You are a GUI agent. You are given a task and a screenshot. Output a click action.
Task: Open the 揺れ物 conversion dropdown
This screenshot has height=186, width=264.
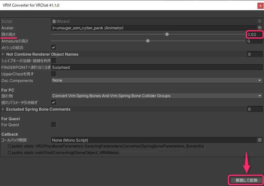tap(157, 96)
